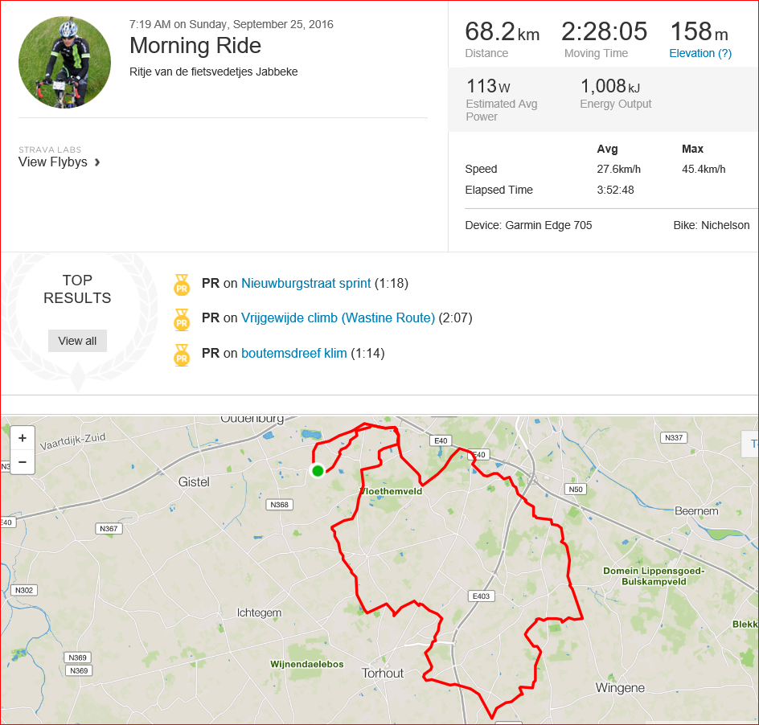Click the Device: Garmin Edge 705 text

tap(528, 225)
